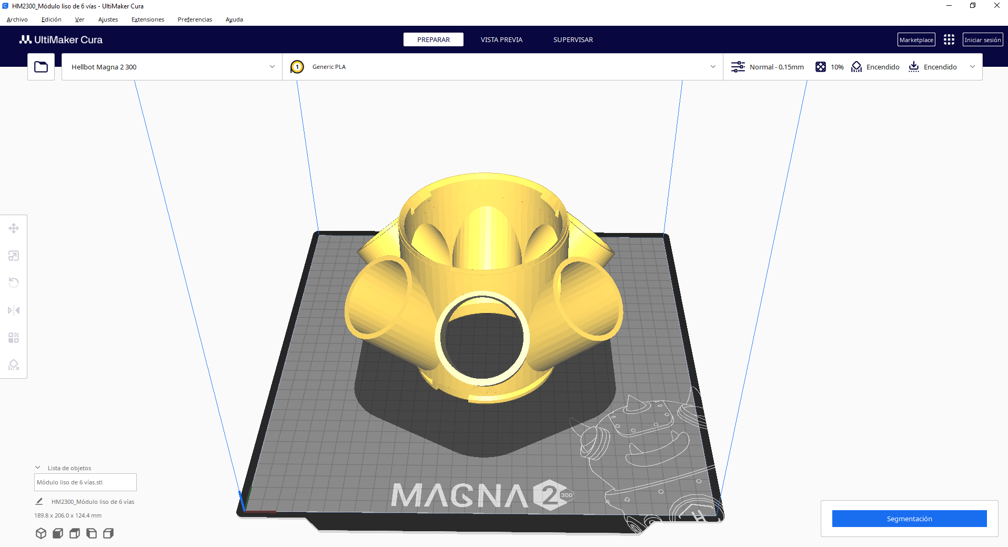This screenshot has height=547, width=1008.
Task: Open the Ultimaker apps grid icon
Action: 949,40
